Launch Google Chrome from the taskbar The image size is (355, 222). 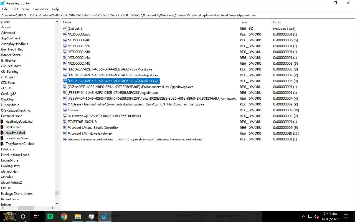tap(64, 216)
